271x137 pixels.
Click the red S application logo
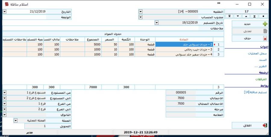pyautogui.click(x=7, y=4)
